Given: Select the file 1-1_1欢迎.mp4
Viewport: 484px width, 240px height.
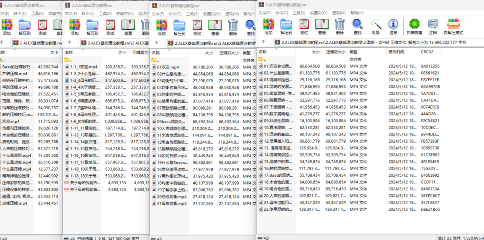Looking at the screenshot, I should coord(85,67).
